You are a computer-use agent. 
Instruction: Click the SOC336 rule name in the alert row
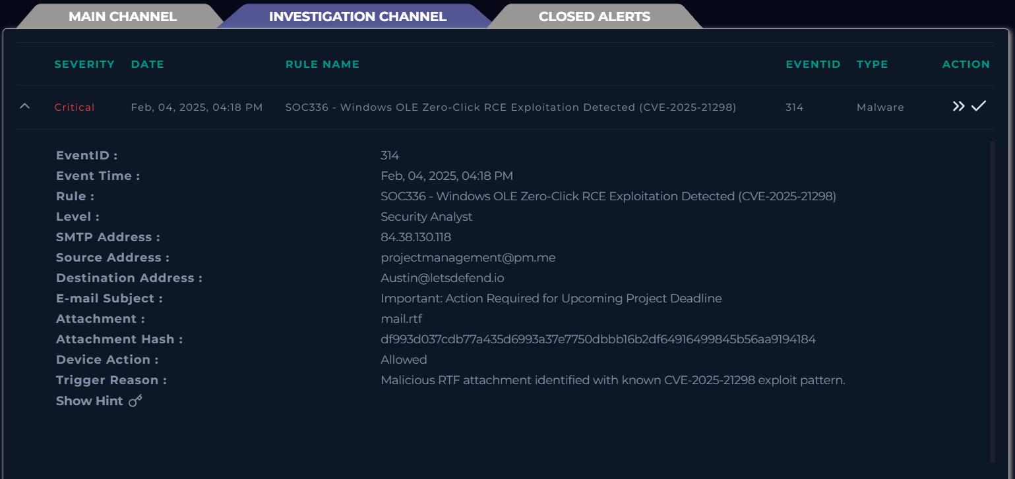(x=510, y=107)
